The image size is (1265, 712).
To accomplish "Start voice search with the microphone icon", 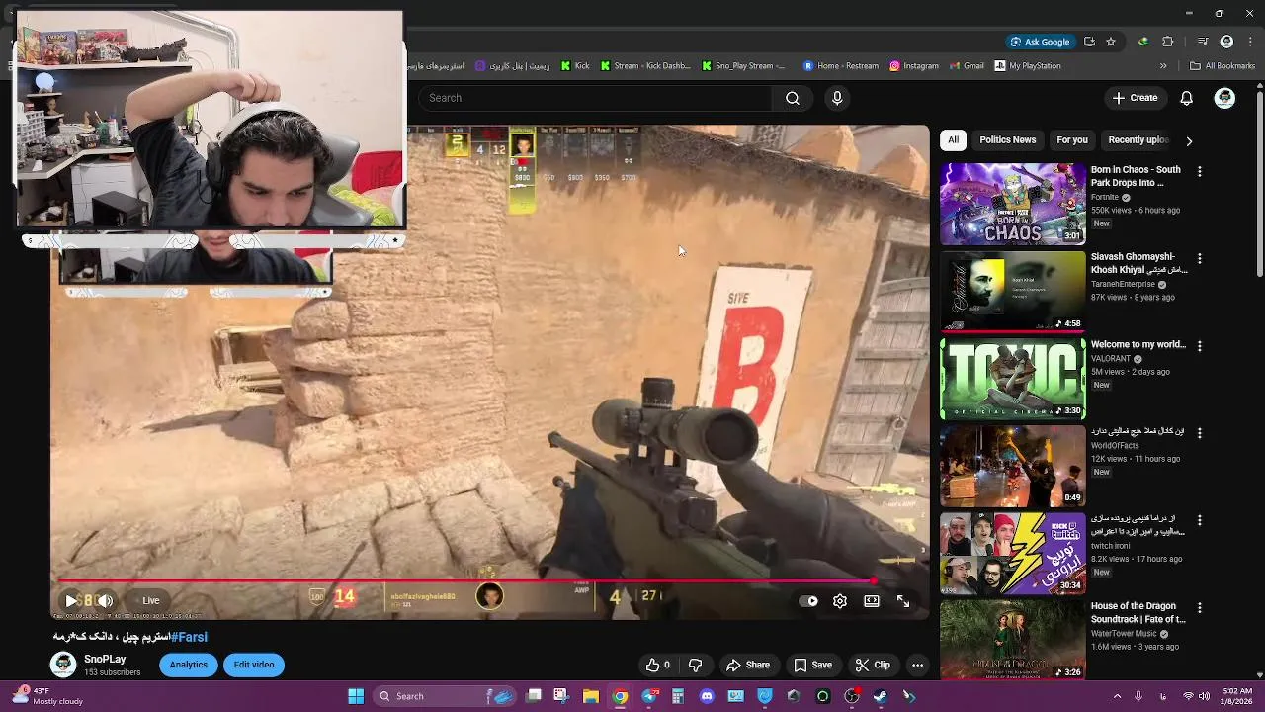I will click(837, 98).
